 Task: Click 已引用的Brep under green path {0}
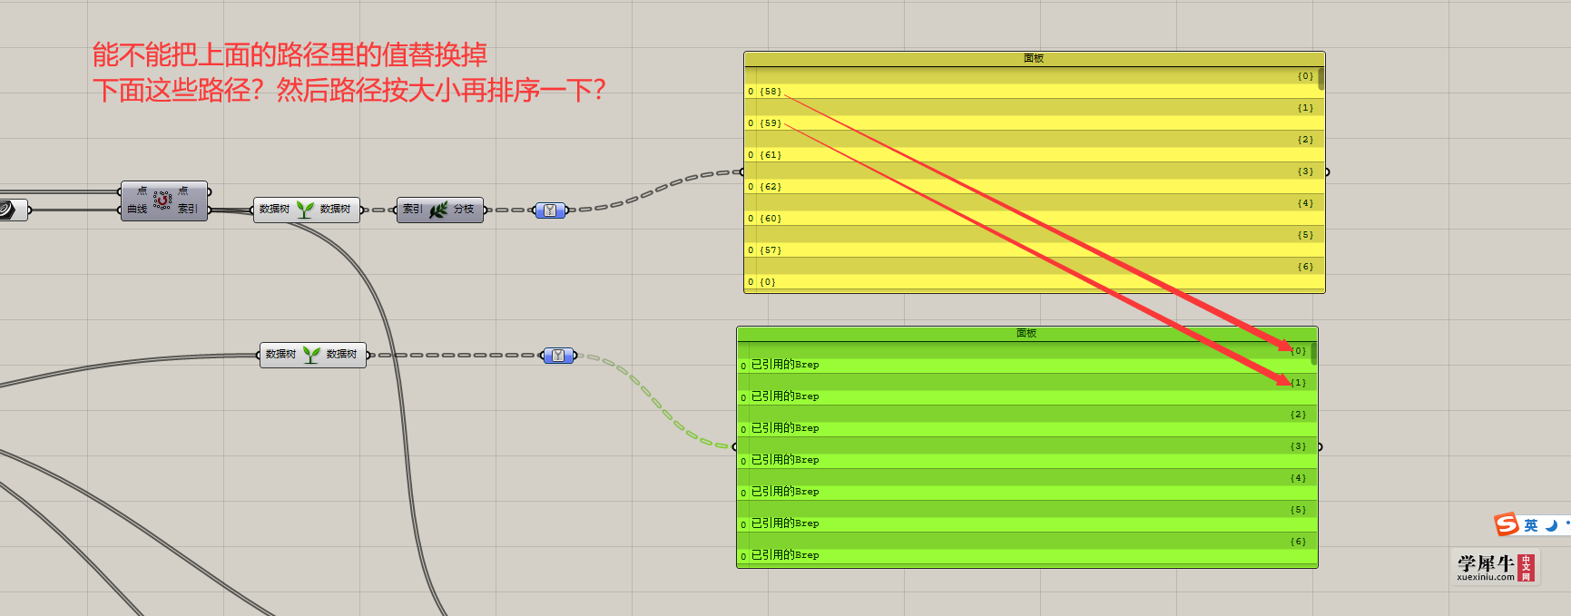click(x=785, y=365)
